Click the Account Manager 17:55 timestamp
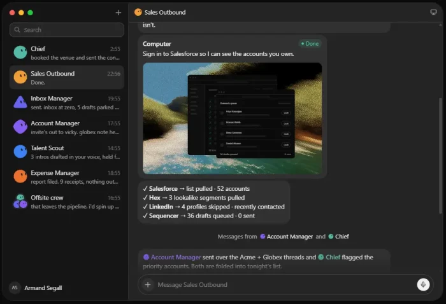Viewport: 446px width, 304px height. (x=114, y=123)
